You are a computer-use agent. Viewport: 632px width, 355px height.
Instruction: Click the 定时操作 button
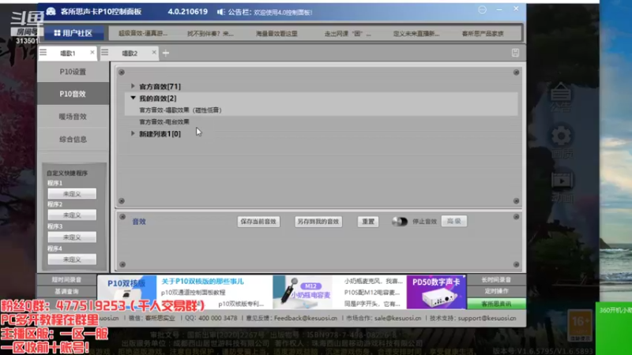click(497, 291)
